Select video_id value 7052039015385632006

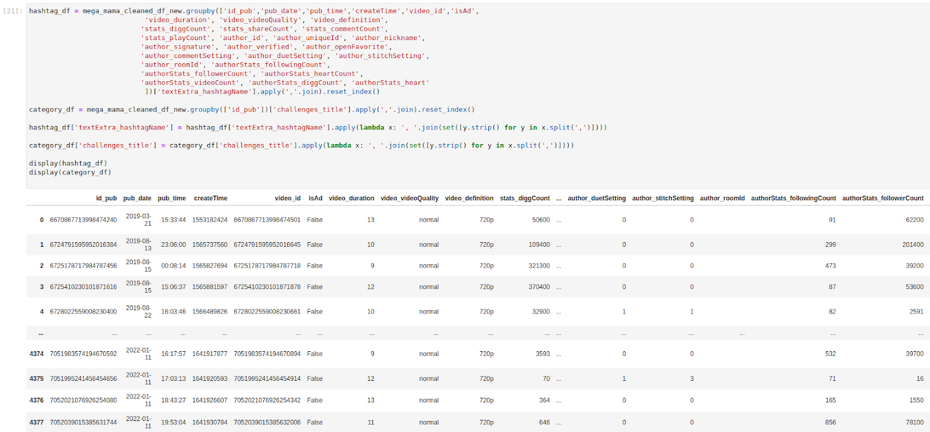267,423
